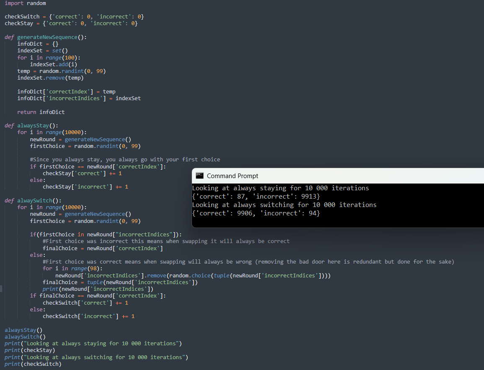Click the standalone 'alwaysStay()' call line

tap(23, 330)
